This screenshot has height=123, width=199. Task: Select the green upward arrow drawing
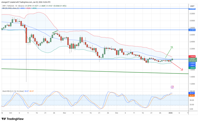[169, 51]
